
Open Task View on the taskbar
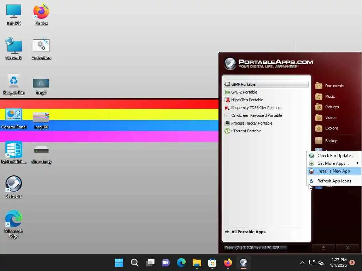(x=150, y=263)
